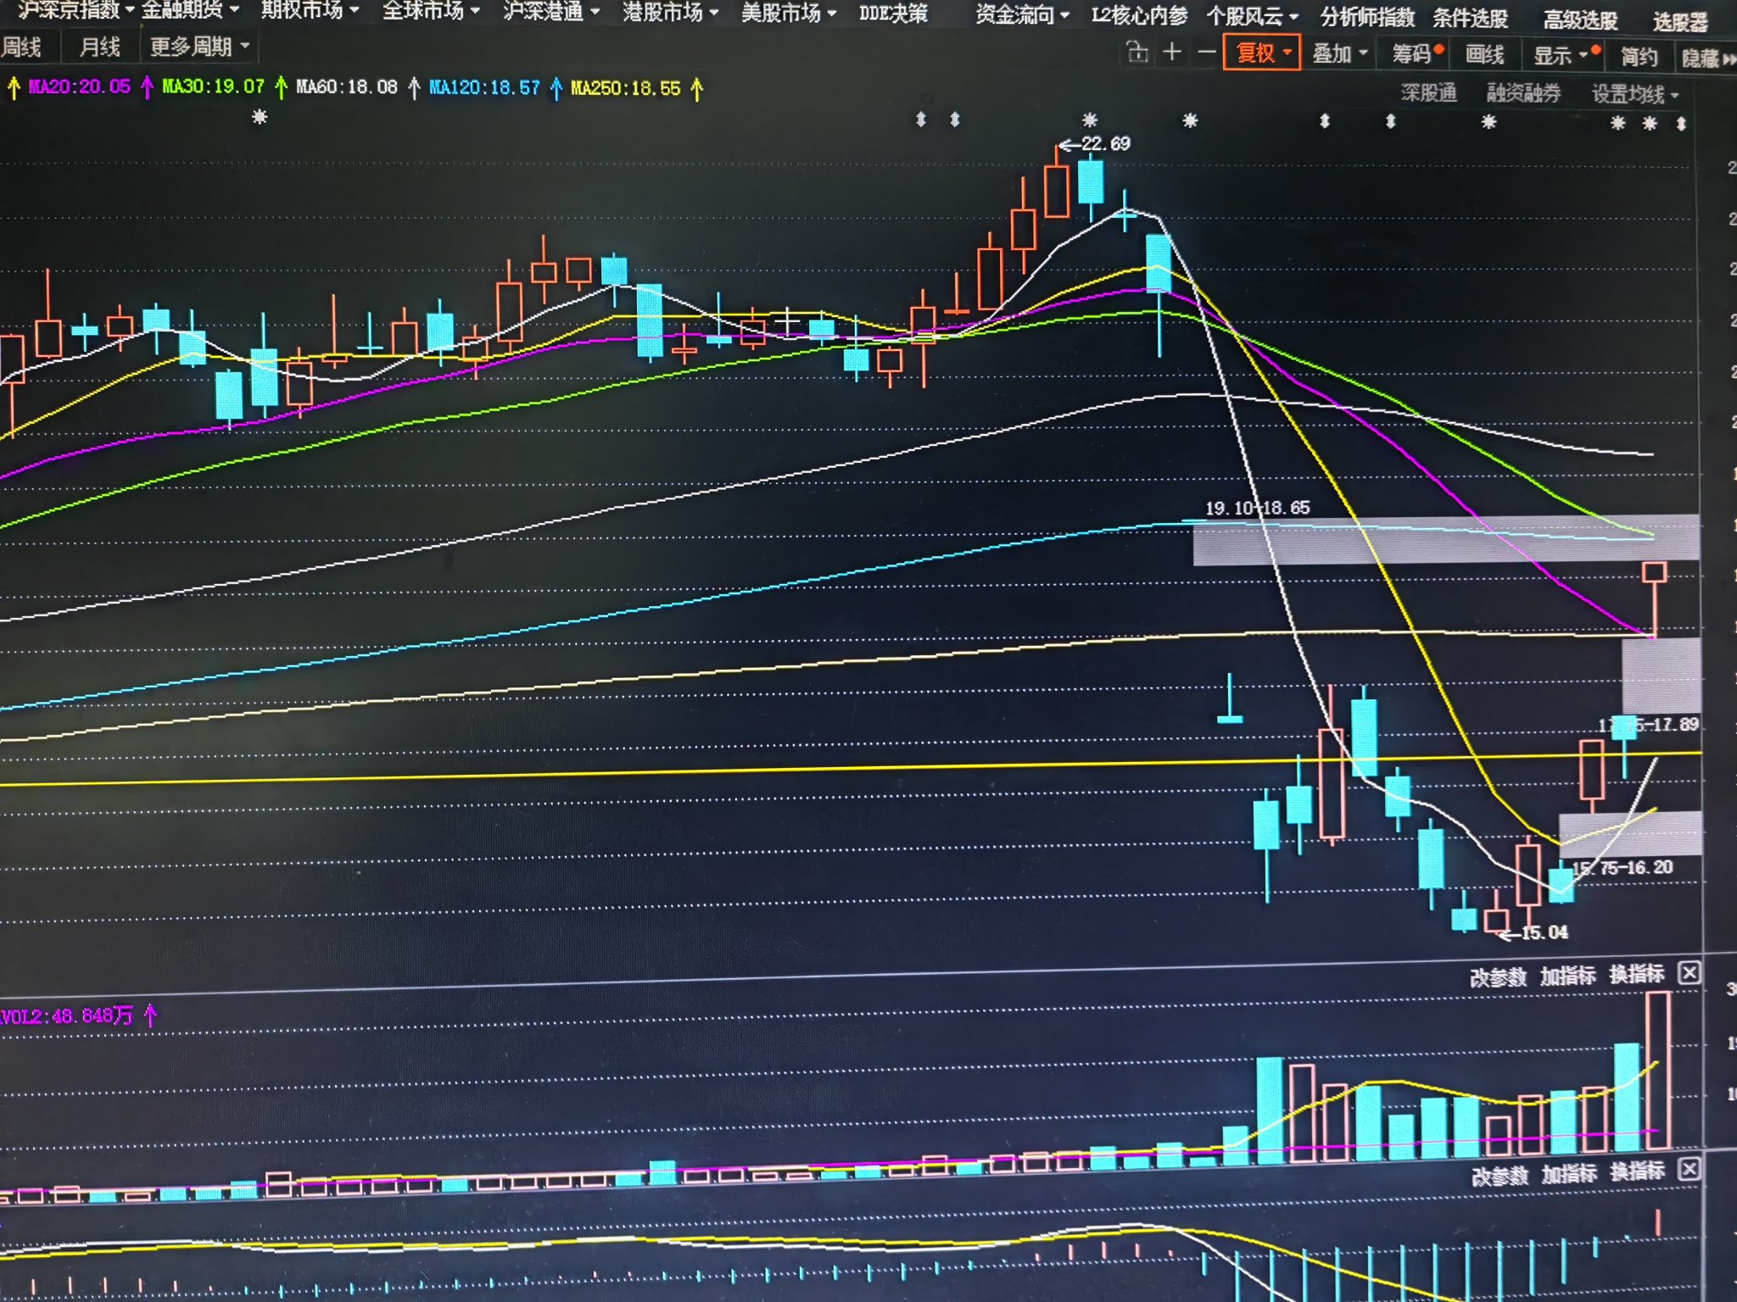Toggle the 简约 simple display mode
Screen dimensions: 1737x1302
[x=1639, y=57]
